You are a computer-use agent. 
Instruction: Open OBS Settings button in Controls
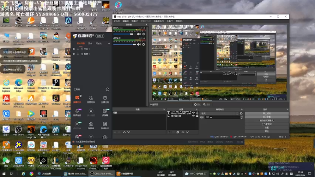tap(267, 127)
